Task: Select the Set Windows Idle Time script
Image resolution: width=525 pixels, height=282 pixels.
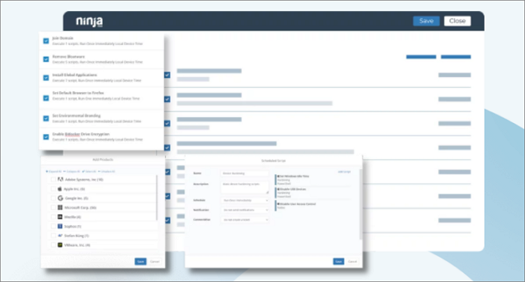Action: click(293, 176)
